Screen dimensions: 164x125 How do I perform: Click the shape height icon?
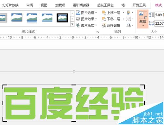[152, 15]
